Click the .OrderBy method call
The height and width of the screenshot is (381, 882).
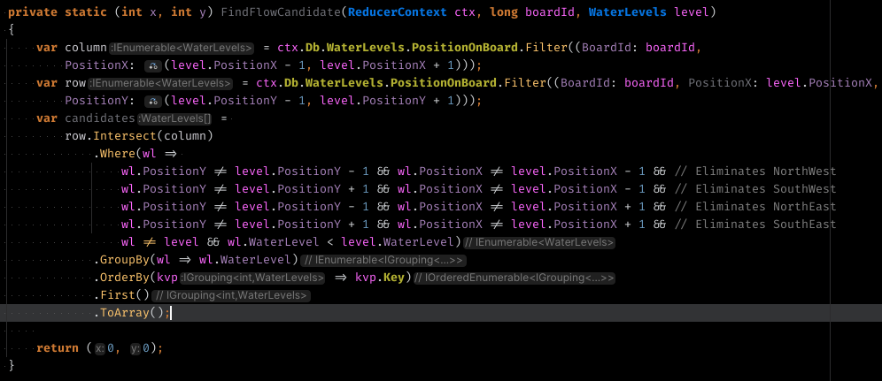tap(121, 278)
